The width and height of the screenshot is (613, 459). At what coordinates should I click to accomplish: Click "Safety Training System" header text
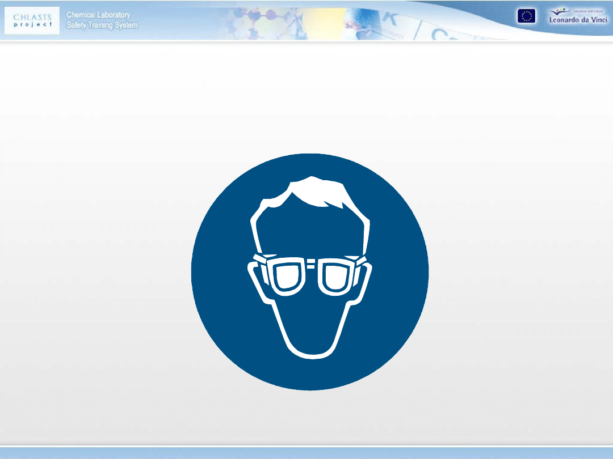click(102, 25)
